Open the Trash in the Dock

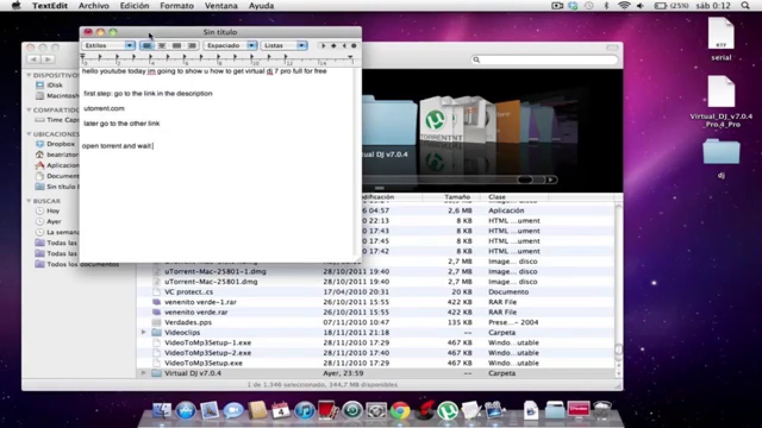coord(602,411)
